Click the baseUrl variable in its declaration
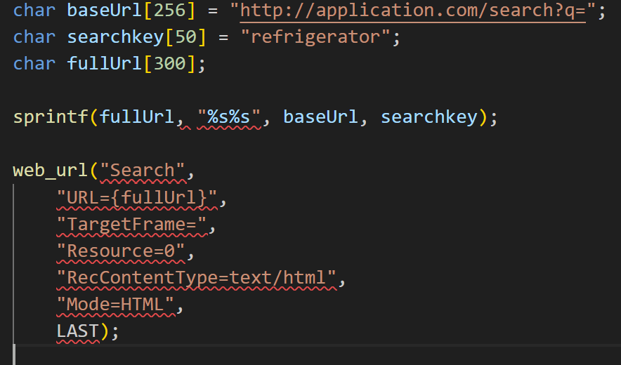 105,11
